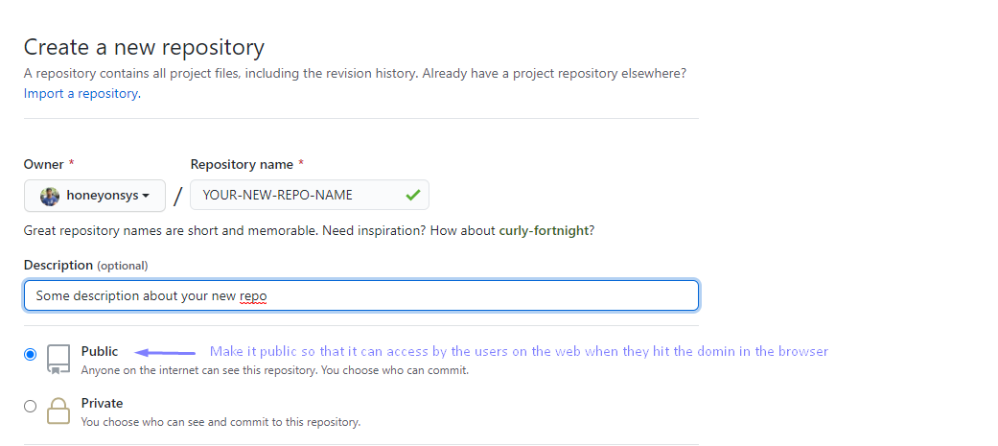The height and width of the screenshot is (446, 998).
Task: Choose the Private visibility label
Action: pos(102,403)
